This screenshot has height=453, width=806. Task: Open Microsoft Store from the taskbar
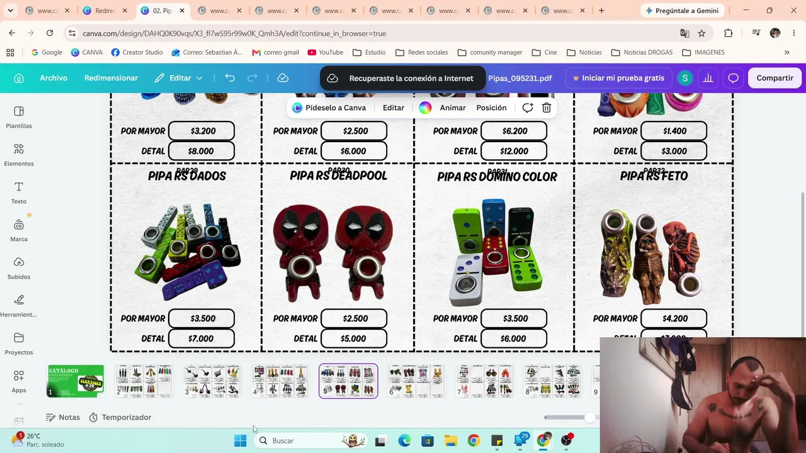pyautogui.click(x=428, y=440)
